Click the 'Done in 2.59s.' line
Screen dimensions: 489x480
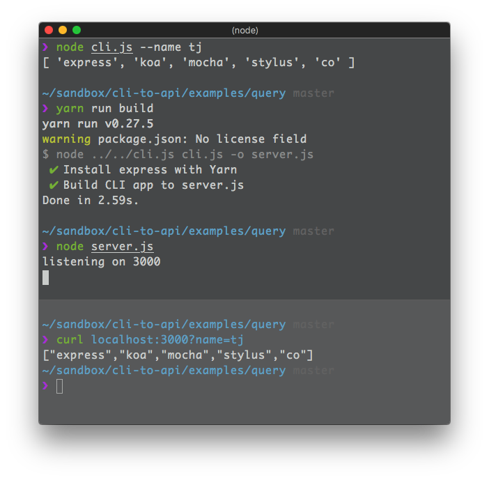coord(91,200)
